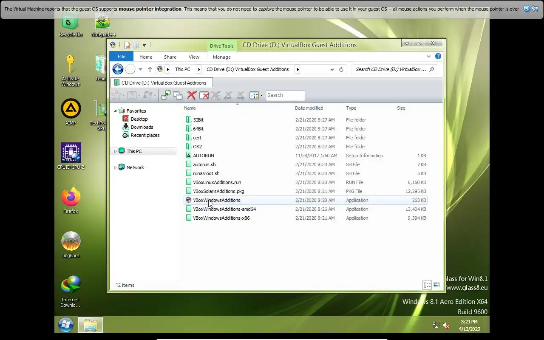Click the duplicate tab toolbar icon
544x340 pixels.
[x=178, y=95]
